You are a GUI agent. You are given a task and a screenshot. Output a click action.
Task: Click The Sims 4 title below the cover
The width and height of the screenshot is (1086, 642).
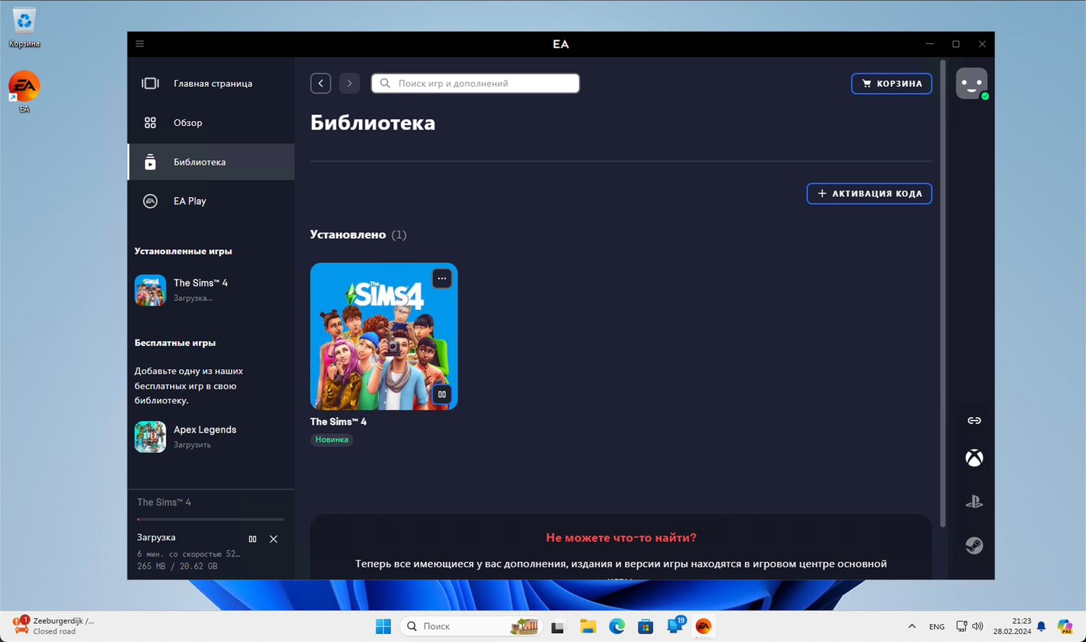[338, 421]
